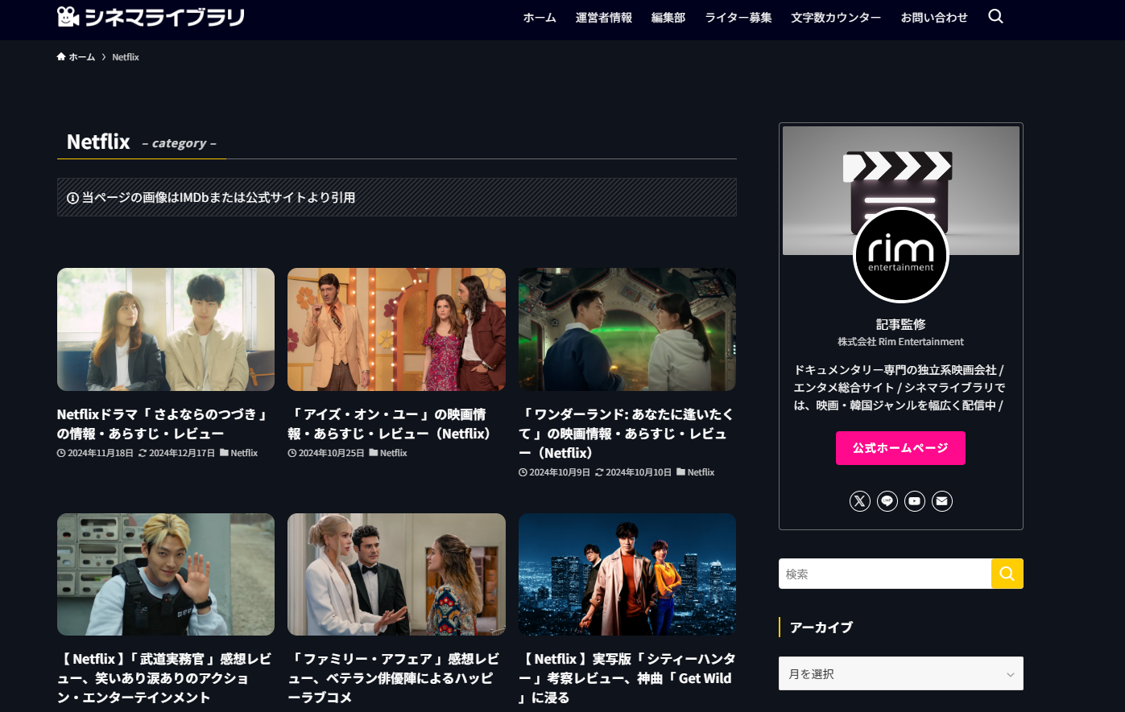Open お問い合わせ menu item

click(x=934, y=18)
